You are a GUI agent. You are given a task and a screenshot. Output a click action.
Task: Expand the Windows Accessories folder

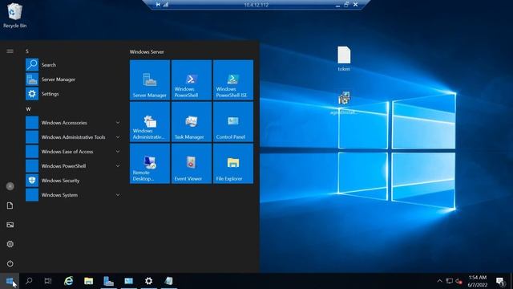pyautogui.click(x=73, y=123)
